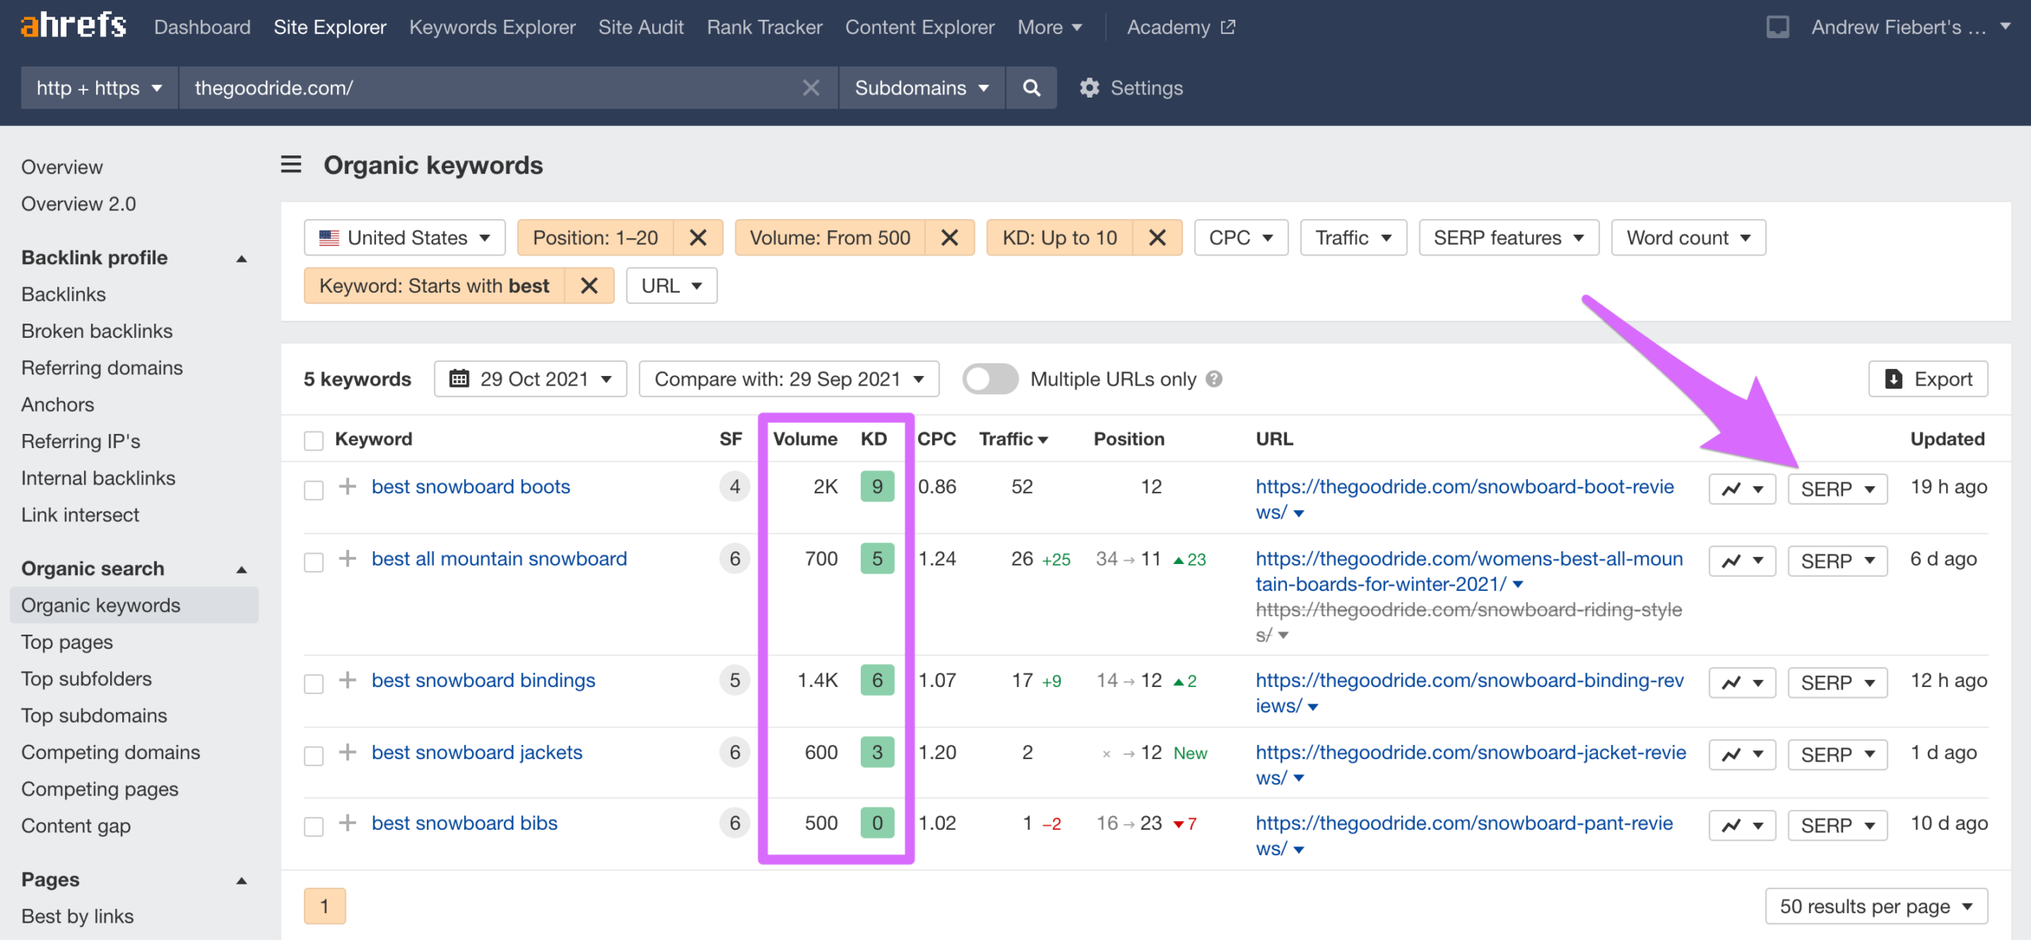The height and width of the screenshot is (940, 2031).
Task: Open the 29 Oct 2021 date picker
Action: (530, 379)
